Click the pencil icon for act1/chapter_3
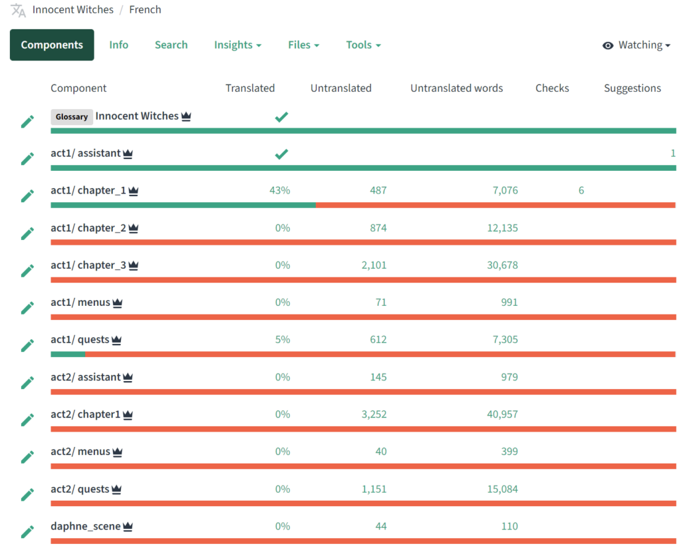Screen dimensions: 681x550 pos(27,271)
